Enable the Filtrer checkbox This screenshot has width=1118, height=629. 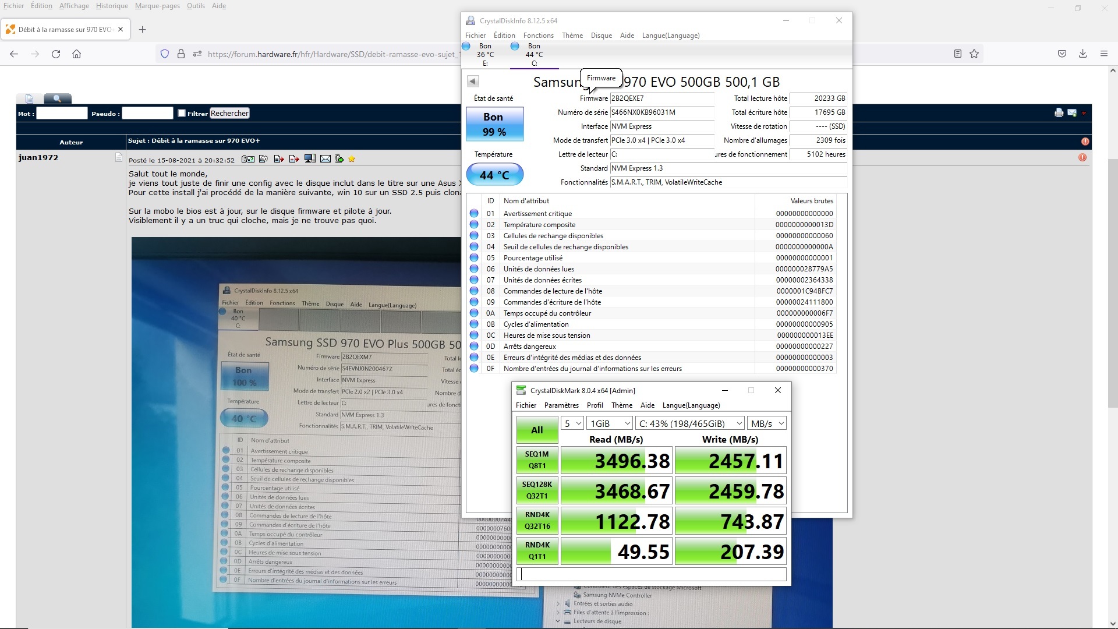point(182,113)
